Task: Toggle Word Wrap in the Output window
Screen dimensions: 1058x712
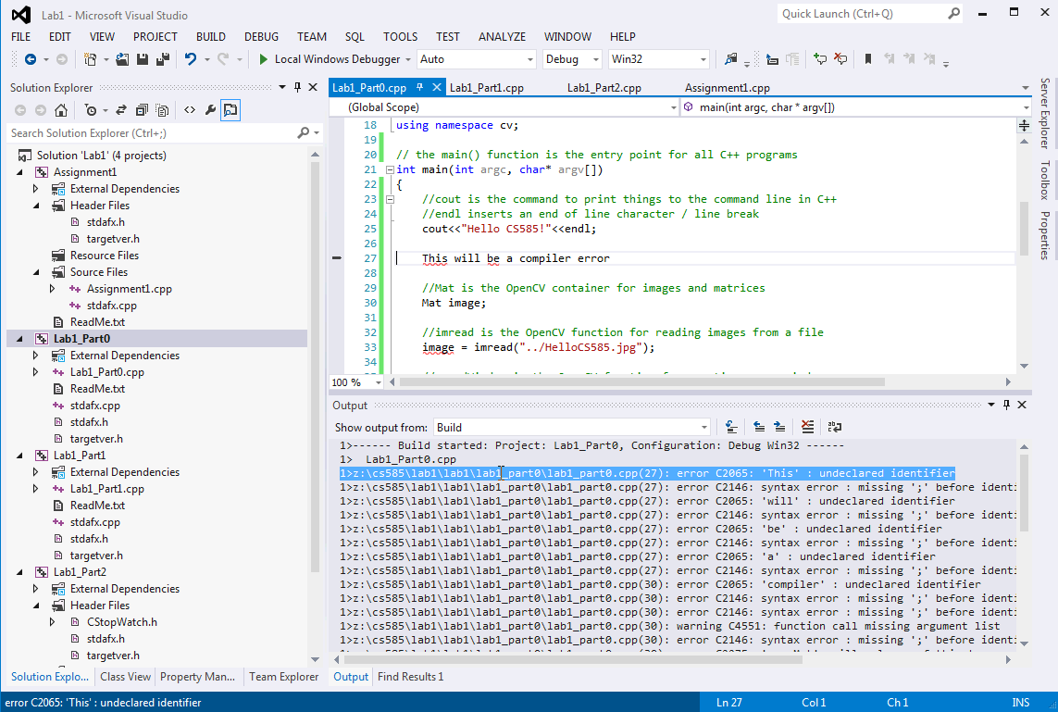Action: [834, 426]
